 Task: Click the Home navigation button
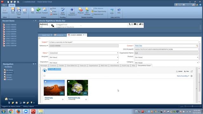click(9, 99)
